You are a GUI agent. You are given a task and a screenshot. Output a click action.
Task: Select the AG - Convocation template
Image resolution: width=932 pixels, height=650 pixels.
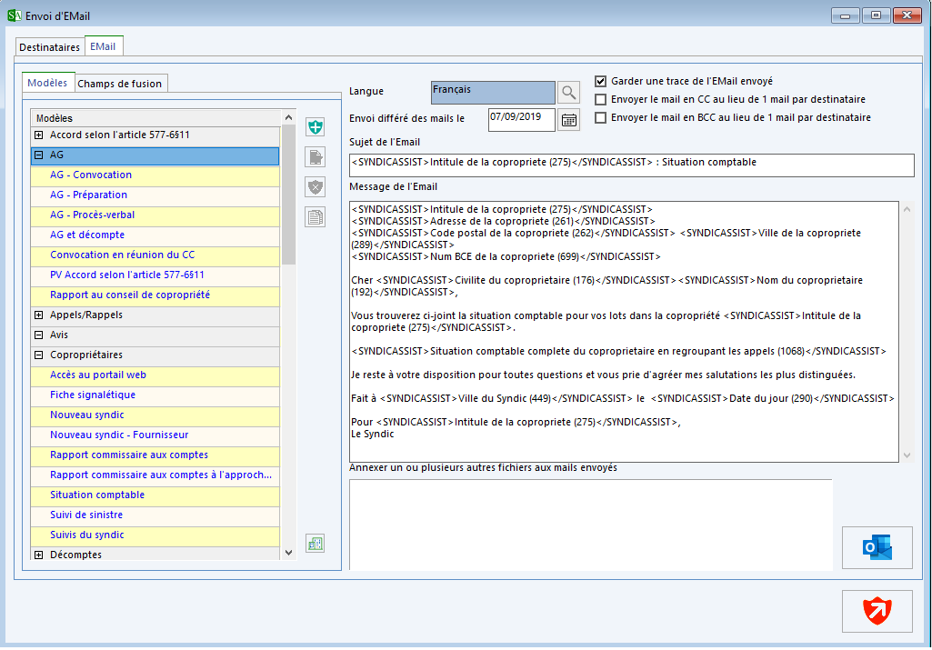pos(155,175)
